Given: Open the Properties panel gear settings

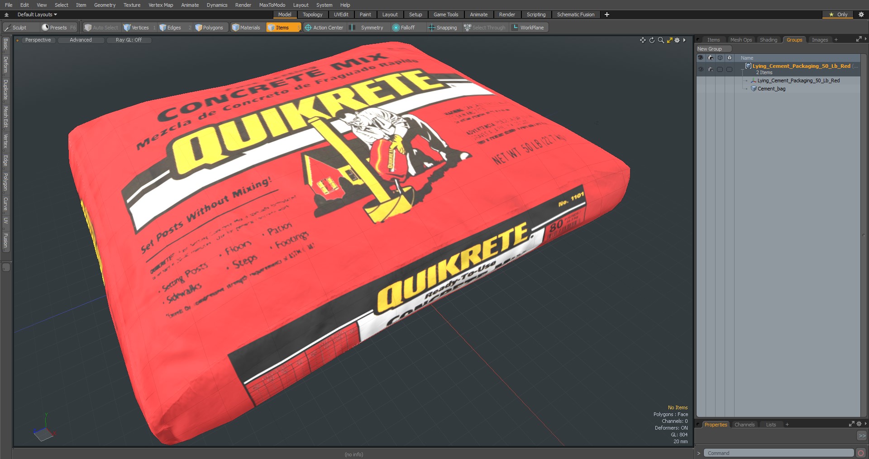Looking at the screenshot, I should [x=859, y=424].
